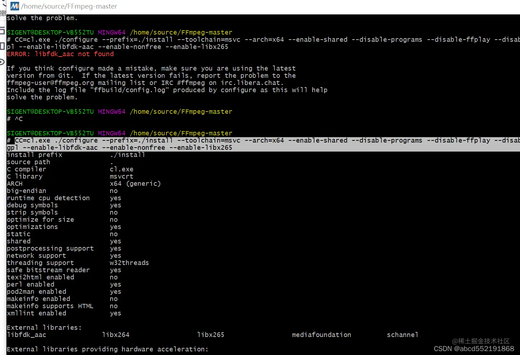This screenshot has height=355, width=520.
Task: Click 'mediafoundation' in the external libraries list
Action: pos(322,335)
